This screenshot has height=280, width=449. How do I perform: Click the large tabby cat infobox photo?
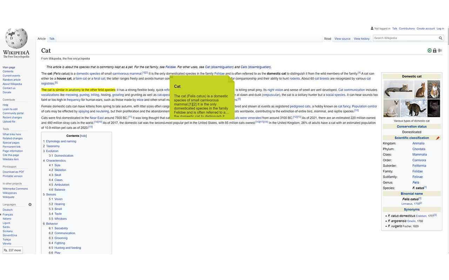[x=398, y=89]
